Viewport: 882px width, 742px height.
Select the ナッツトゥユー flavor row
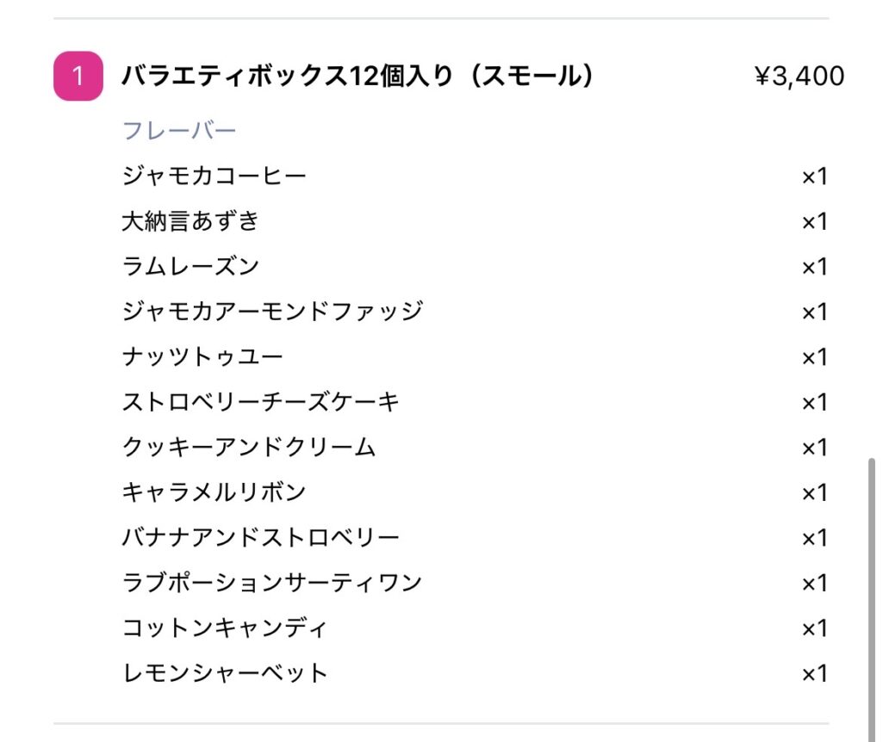click(475, 356)
